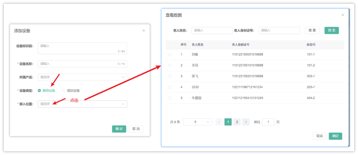The height and width of the screenshot is (155, 358).
Task: Focus the 设备标识码 input field
Action: point(82,48)
